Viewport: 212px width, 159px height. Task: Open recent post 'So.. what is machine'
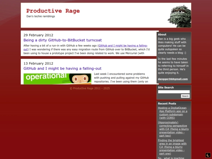click(x=171, y=158)
